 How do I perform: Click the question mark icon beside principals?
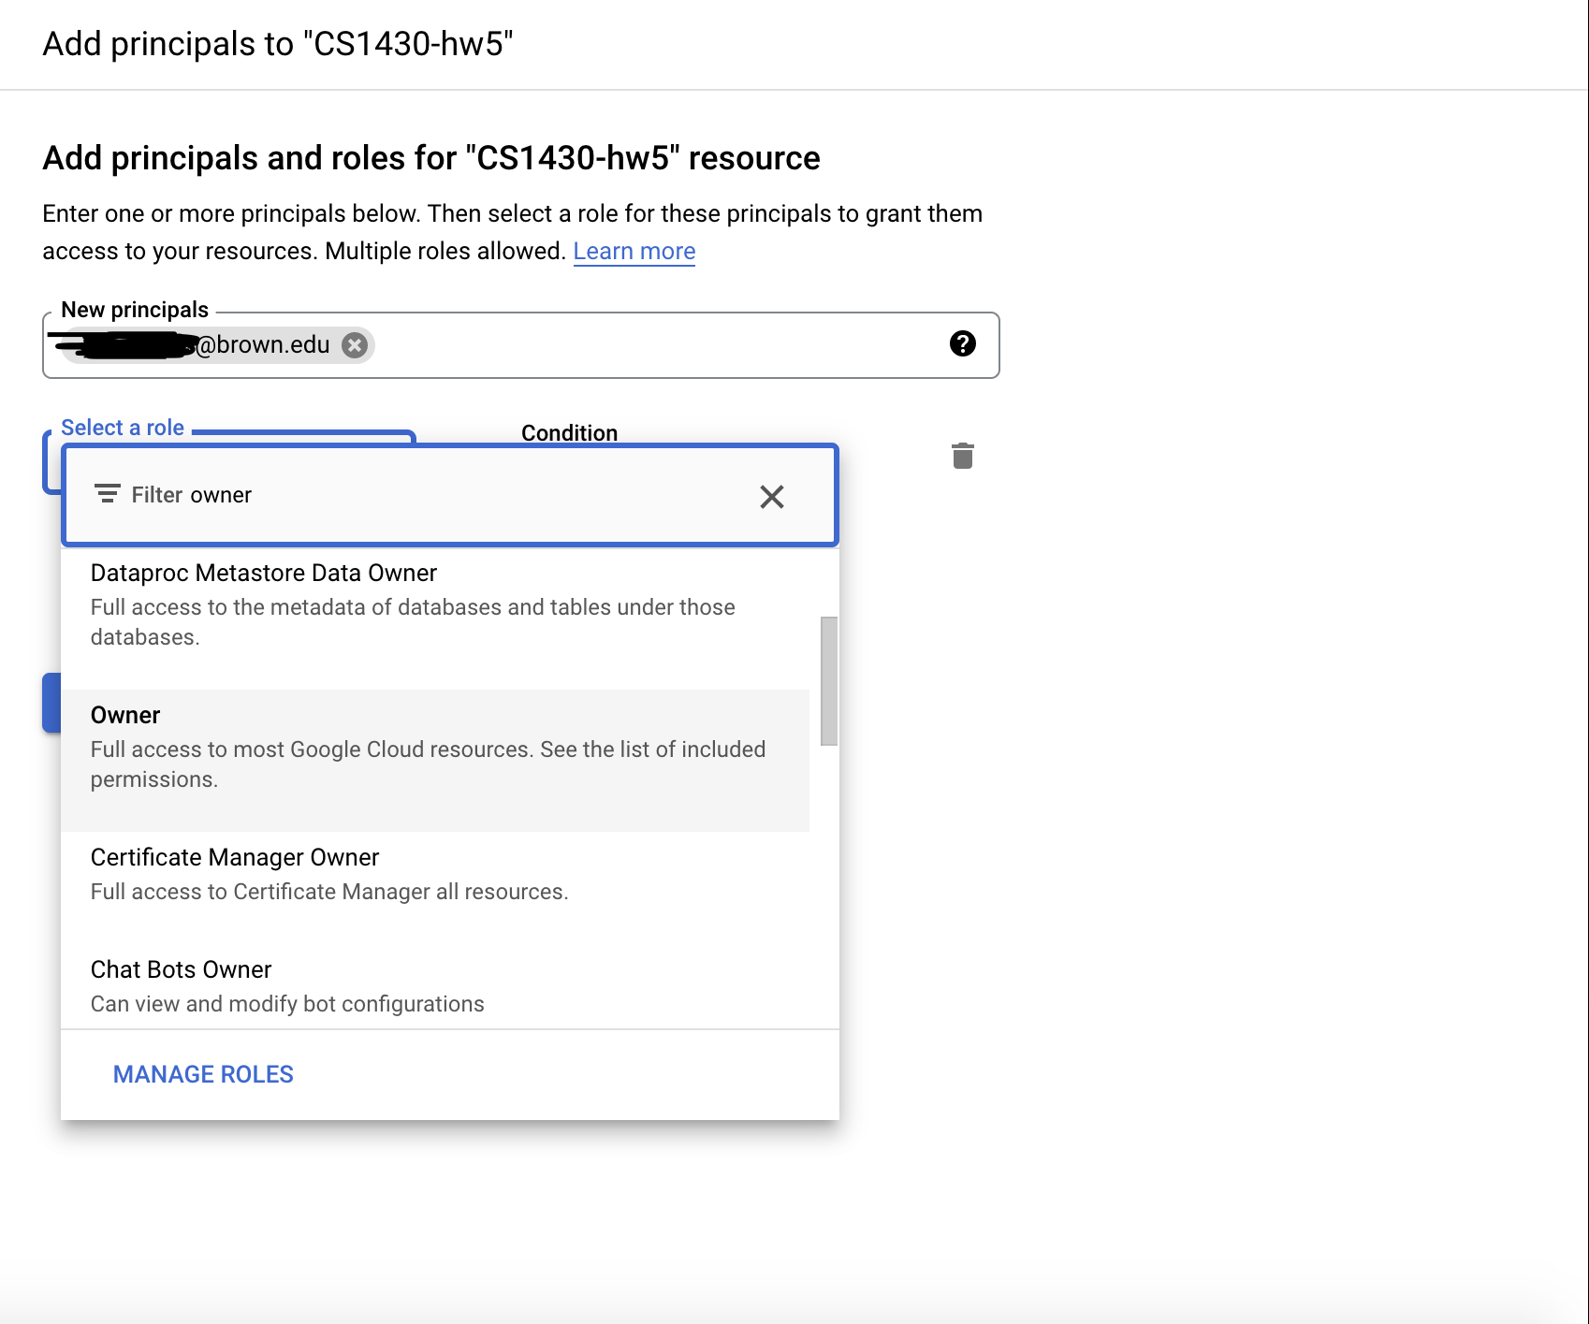(x=965, y=344)
